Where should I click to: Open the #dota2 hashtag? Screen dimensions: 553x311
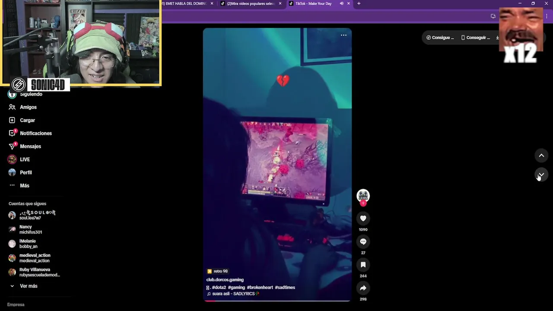click(219, 287)
